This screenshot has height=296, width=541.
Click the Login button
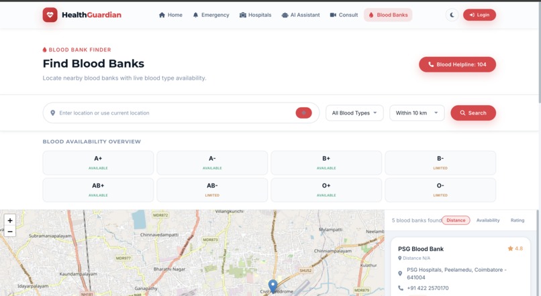pyautogui.click(x=479, y=15)
